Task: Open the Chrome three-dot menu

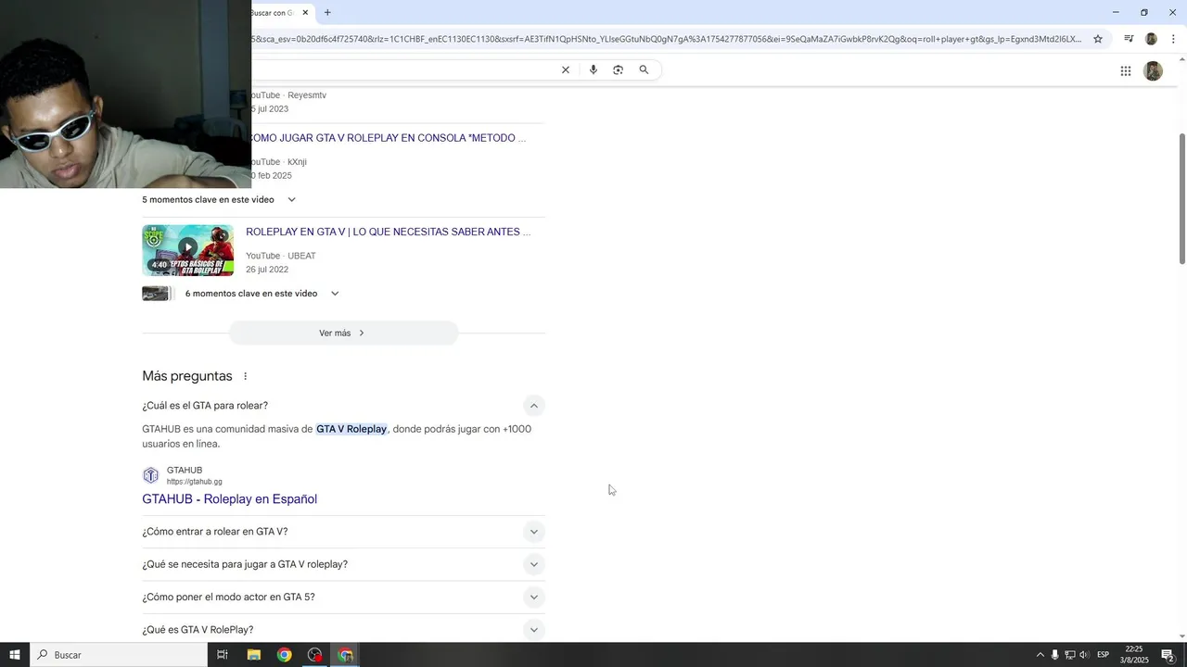Action: pyautogui.click(x=1173, y=39)
